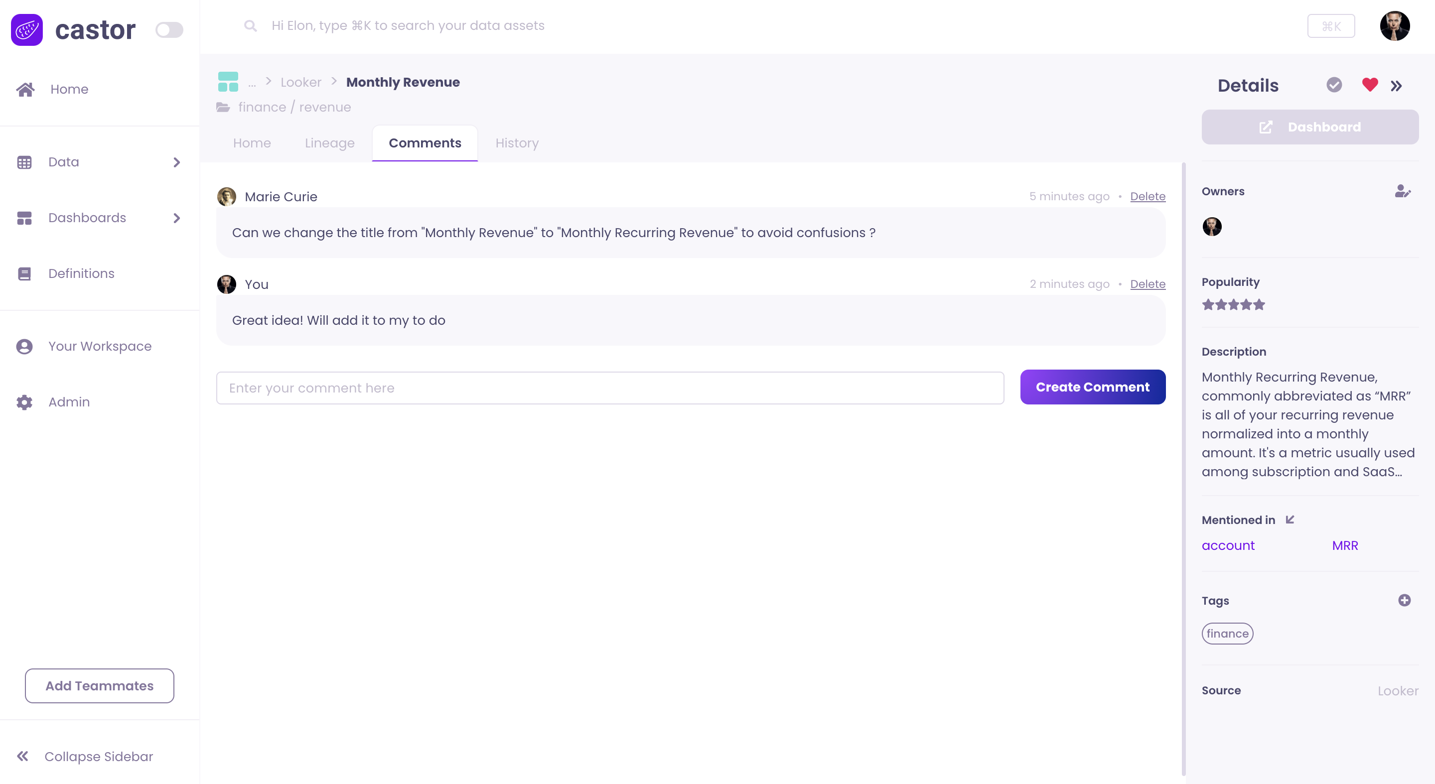Screen dimensions: 1435x784
Task: Toggle the switch next to castor logo
Action: pyautogui.click(x=169, y=29)
